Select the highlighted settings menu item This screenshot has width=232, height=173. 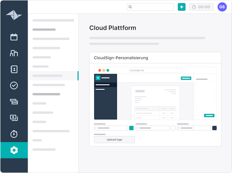53,75
